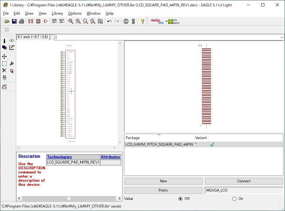Click the Grid settings icon
This screenshot has height=211, width=285.
click(x=7, y=30)
